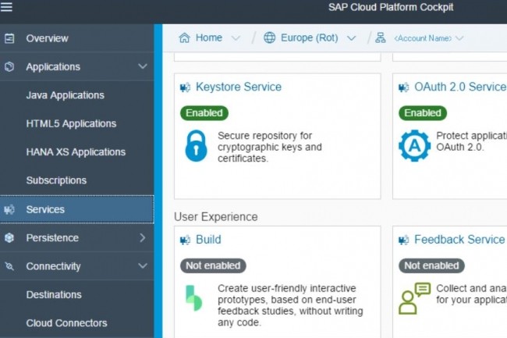
Task: Click the Account Name breadcrumb link
Action: click(423, 38)
